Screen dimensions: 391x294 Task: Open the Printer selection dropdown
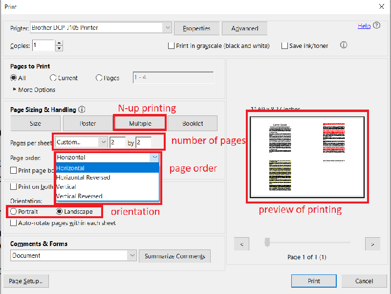click(x=168, y=27)
